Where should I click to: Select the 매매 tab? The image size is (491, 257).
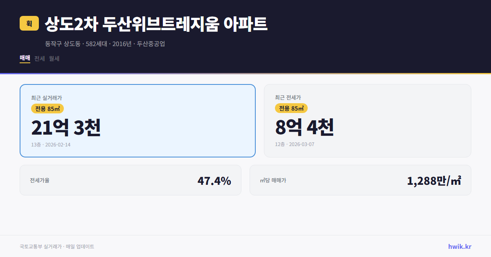[x=24, y=58]
